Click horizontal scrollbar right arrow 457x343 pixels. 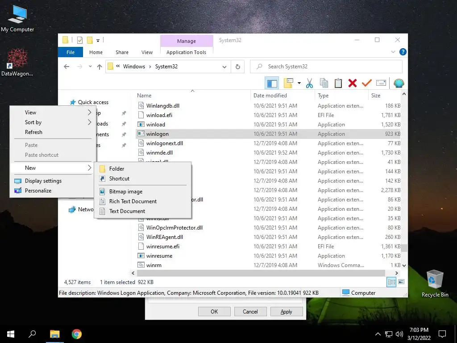(396, 273)
